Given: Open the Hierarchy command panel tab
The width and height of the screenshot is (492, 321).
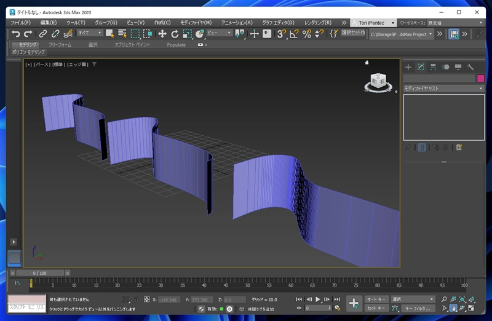Looking at the screenshot, I should point(433,67).
